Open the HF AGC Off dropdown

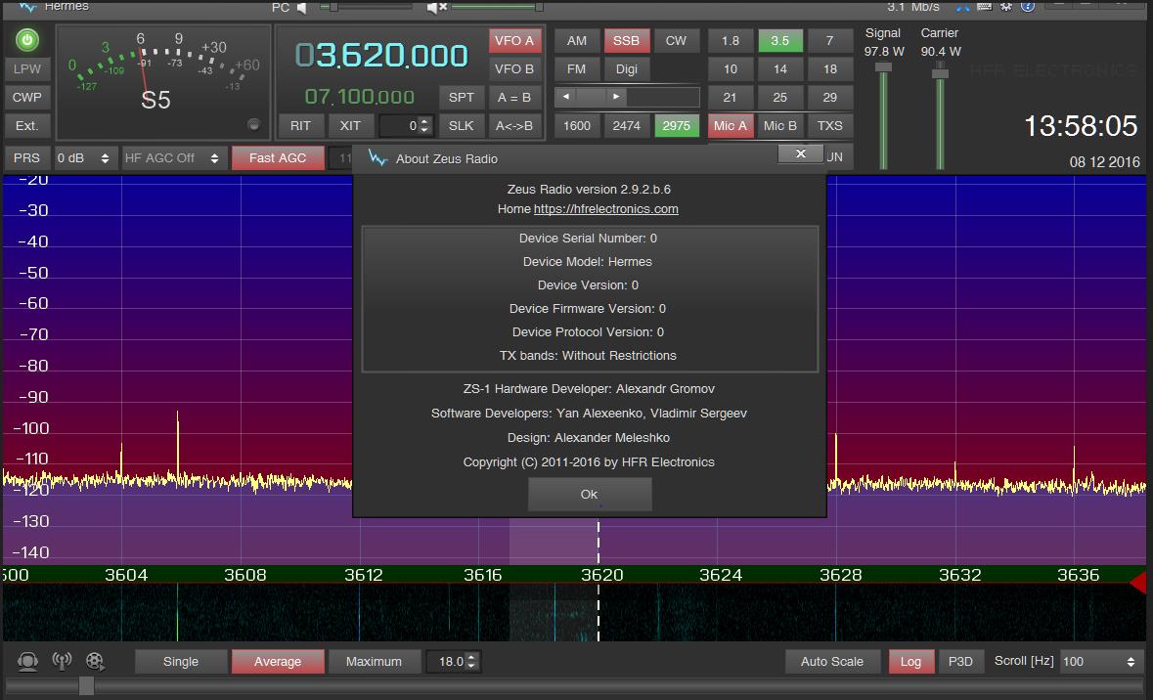click(173, 158)
